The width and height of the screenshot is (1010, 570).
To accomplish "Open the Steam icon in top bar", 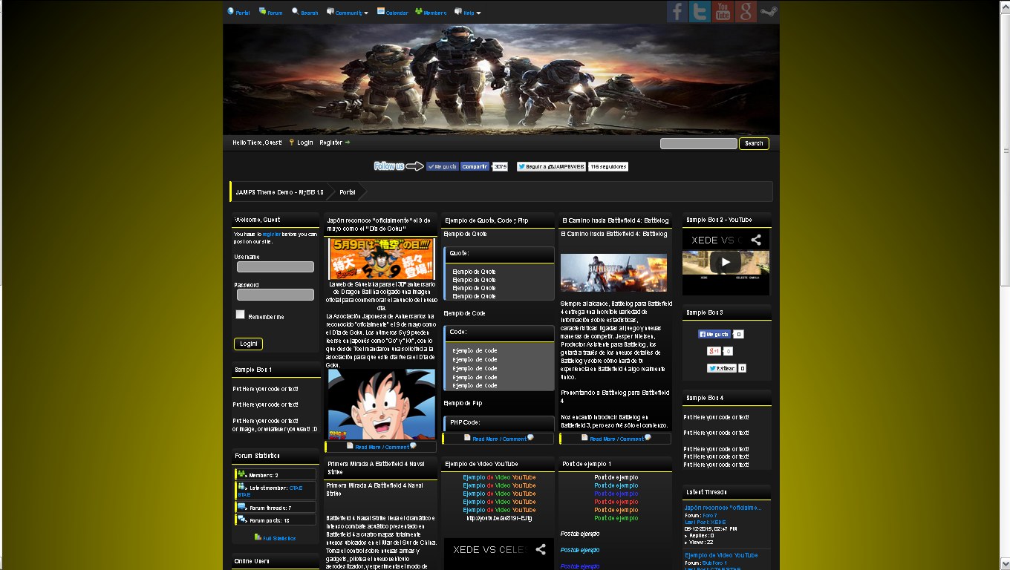I will 769,12.
